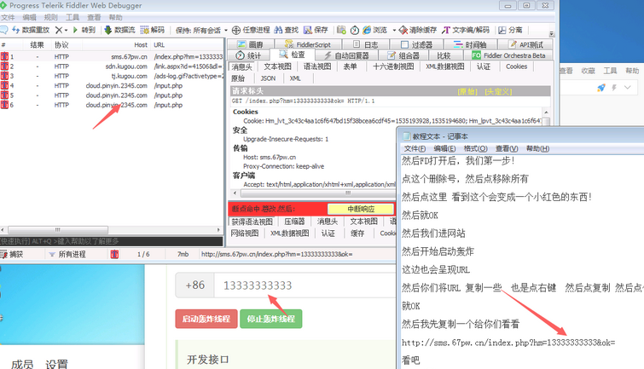Switch to the 画廊 tab

tap(250, 44)
